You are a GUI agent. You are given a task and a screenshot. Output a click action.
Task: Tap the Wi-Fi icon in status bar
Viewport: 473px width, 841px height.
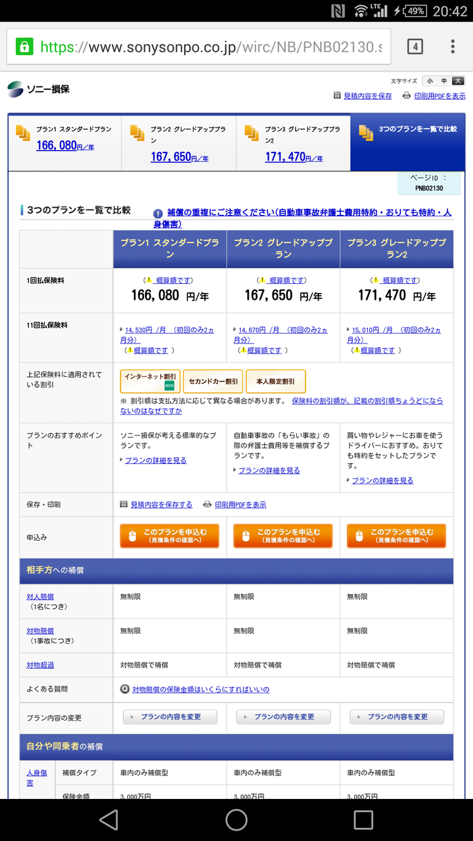point(361,11)
